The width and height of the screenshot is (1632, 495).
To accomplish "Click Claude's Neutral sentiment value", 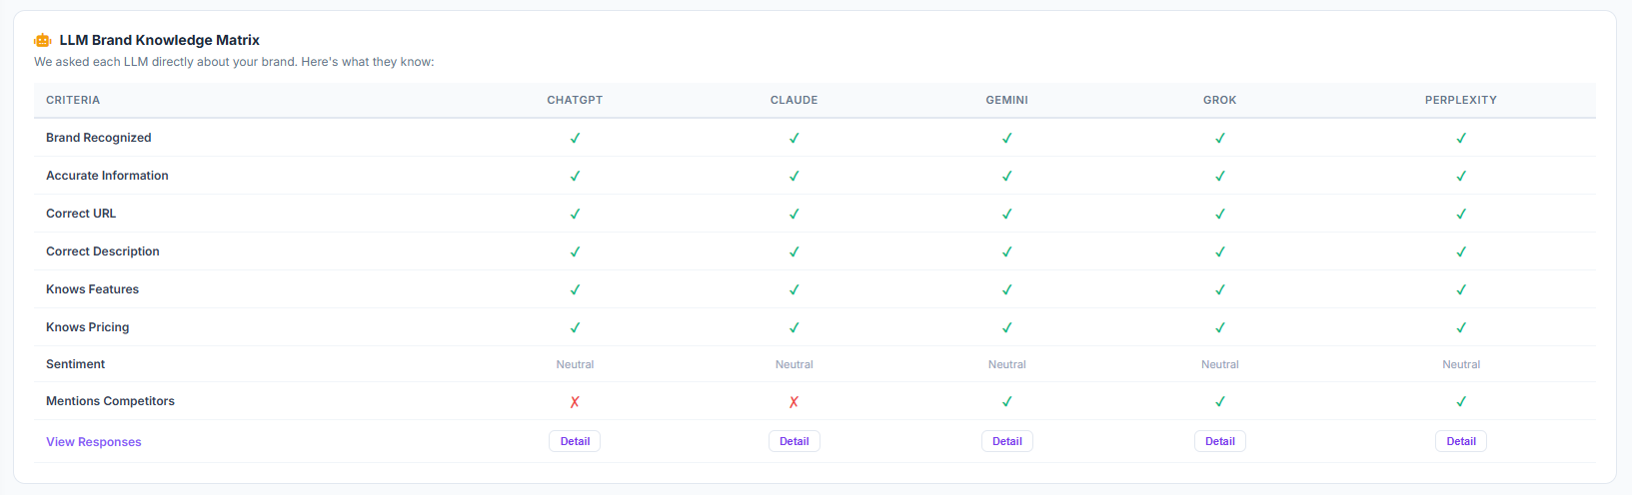I will pyautogui.click(x=795, y=364).
